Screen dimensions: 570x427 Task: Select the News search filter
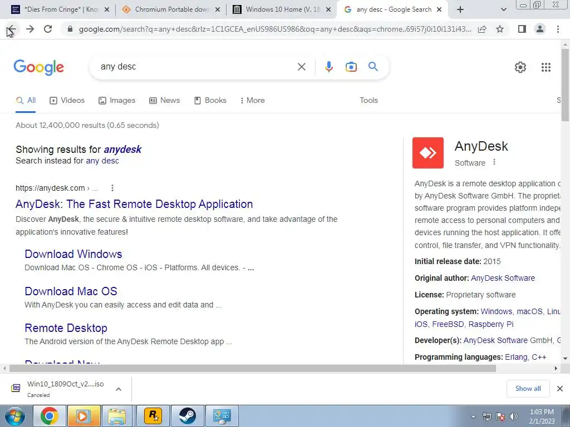click(x=165, y=101)
